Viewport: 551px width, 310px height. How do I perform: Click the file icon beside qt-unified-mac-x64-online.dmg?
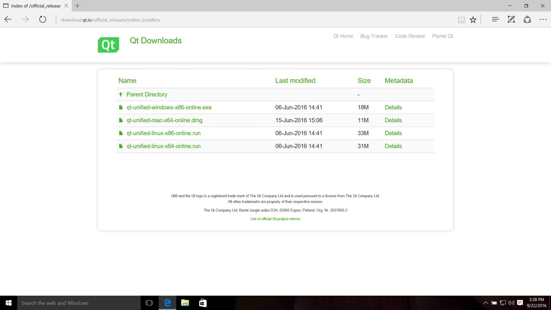click(x=120, y=120)
